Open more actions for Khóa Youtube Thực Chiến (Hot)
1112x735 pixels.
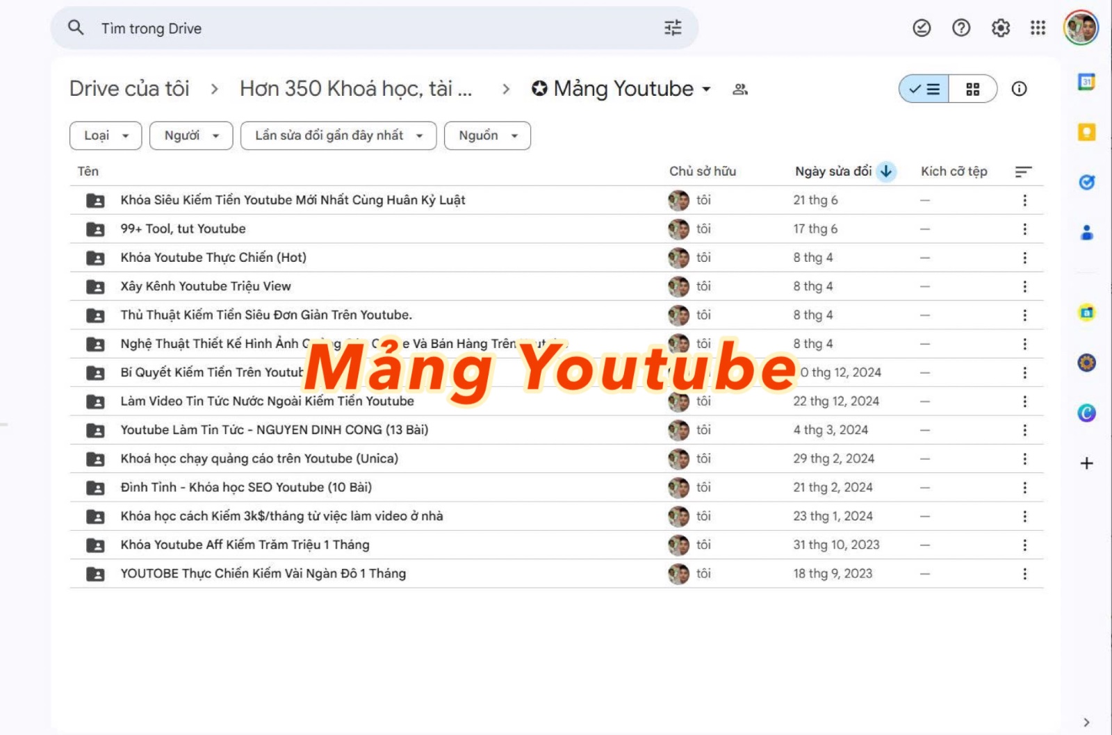click(x=1024, y=258)
